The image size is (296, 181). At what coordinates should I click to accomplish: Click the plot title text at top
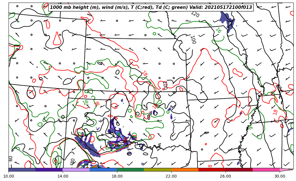[151, 7]
